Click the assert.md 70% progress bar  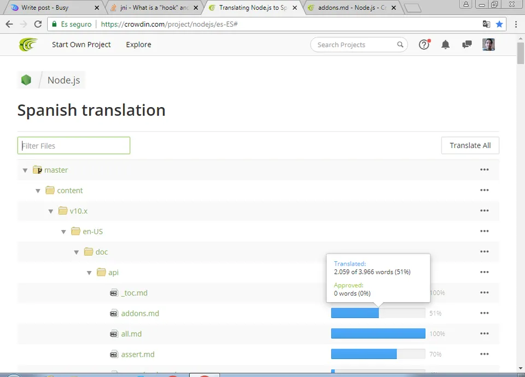pyautogui.click(x=378, y=354)
